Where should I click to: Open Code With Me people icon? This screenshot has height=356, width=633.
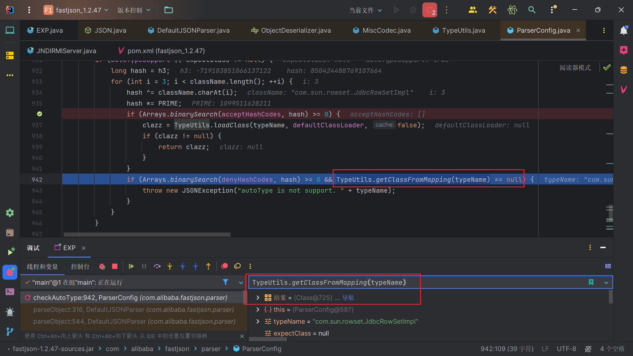(473, 10)
